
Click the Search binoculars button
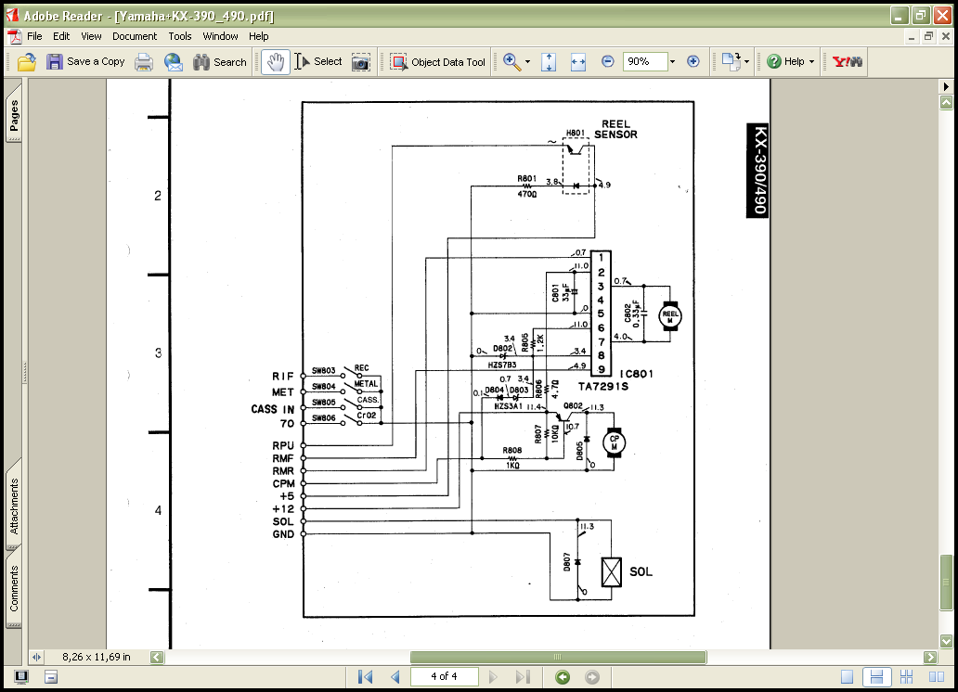click(219, 62)
